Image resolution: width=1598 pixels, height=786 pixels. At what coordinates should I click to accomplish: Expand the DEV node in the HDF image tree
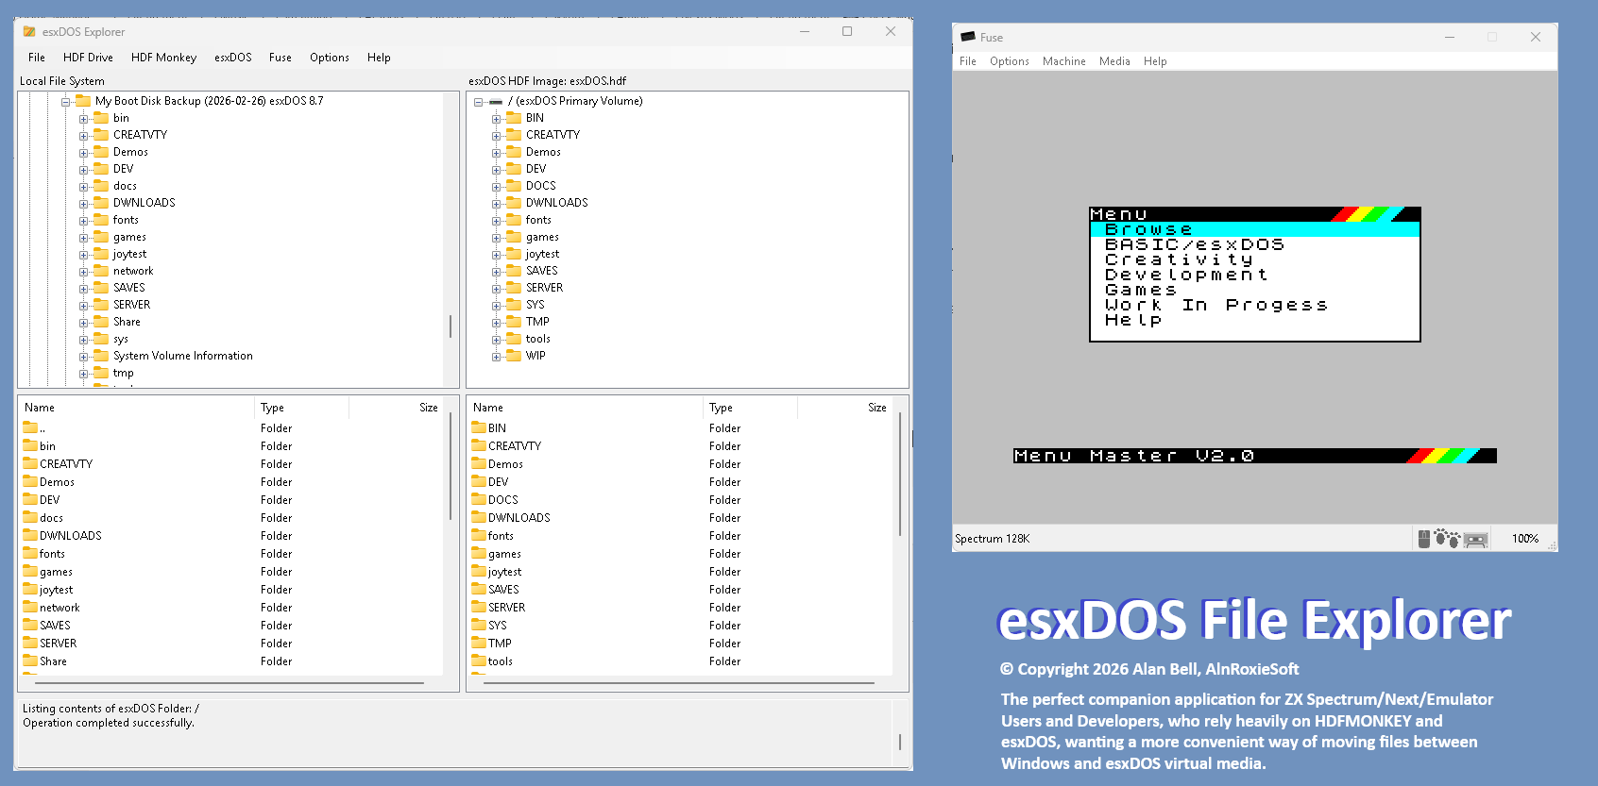(497, 169)
